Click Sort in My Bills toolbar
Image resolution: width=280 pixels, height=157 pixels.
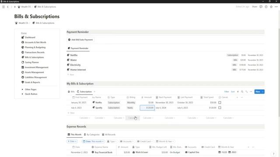point(233,92)
